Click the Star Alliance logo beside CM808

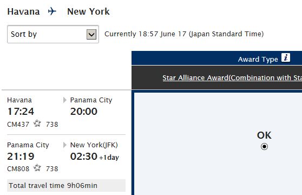tap(37, 167)
